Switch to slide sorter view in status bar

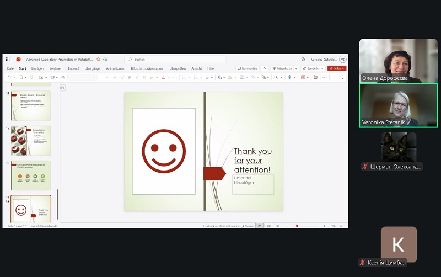pyautogui.click(x=268, y=226)
